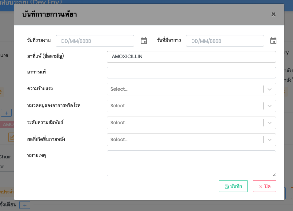The height and width of the screenshot is (211, 293).
Task: Focus the วันที่มีอาการ date field
Action: click(225, 41)
